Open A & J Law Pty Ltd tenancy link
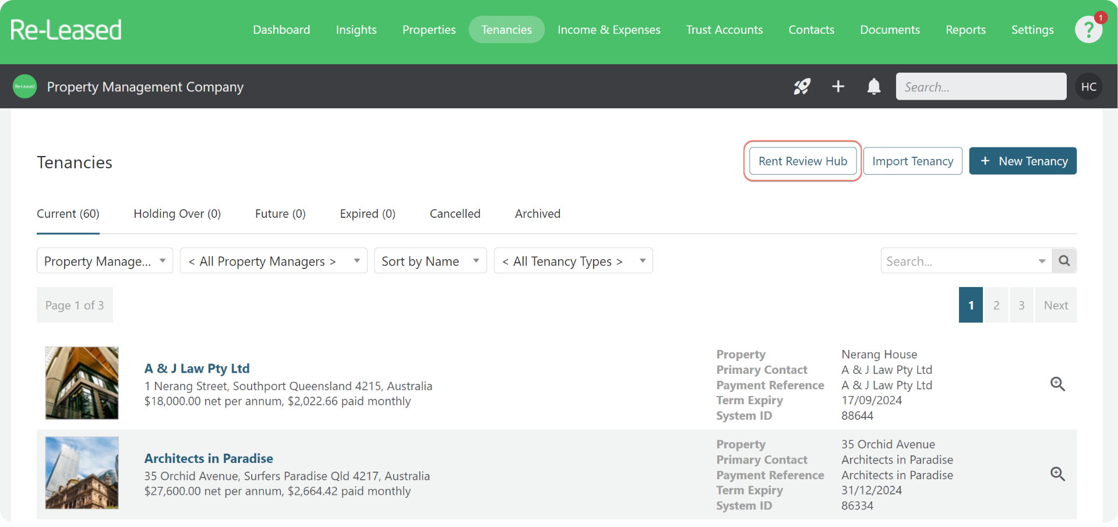The width and height of the screenshot is (1118, 527). pyautogui.click(x=197, y=369)
